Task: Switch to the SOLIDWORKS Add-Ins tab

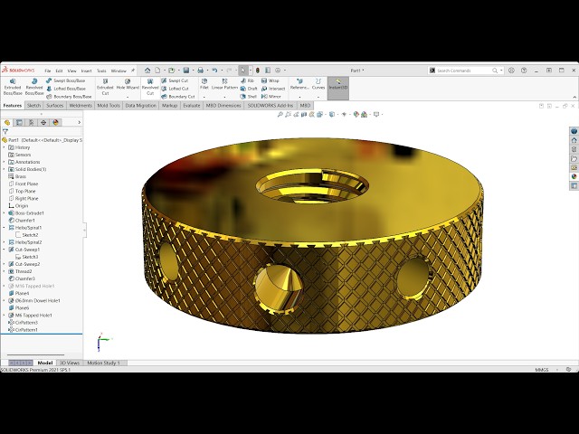Action: [x=271, y=106]
